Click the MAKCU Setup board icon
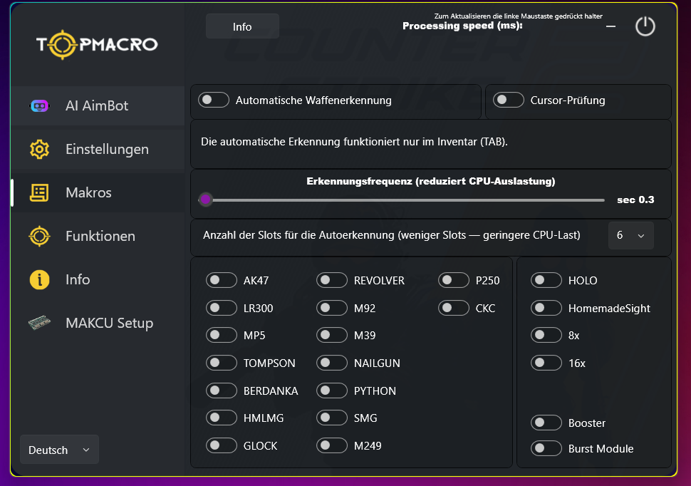The width and height of the screenshot is (691, 486). pos(39,323)
